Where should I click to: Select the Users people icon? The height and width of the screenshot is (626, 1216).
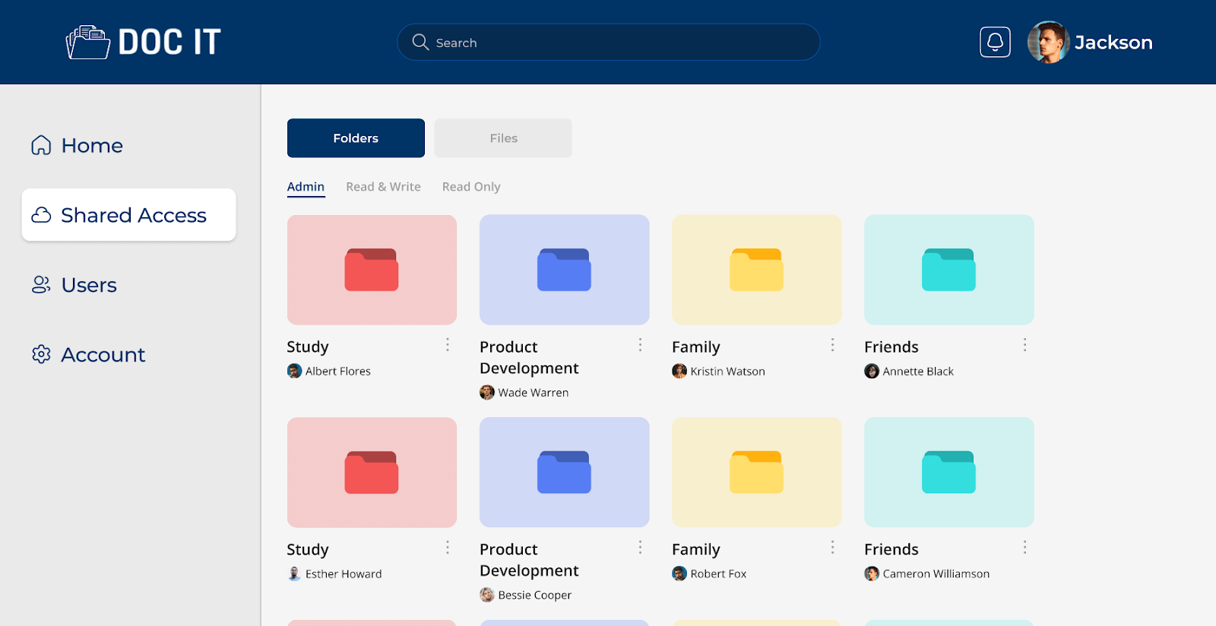(41, 285)
